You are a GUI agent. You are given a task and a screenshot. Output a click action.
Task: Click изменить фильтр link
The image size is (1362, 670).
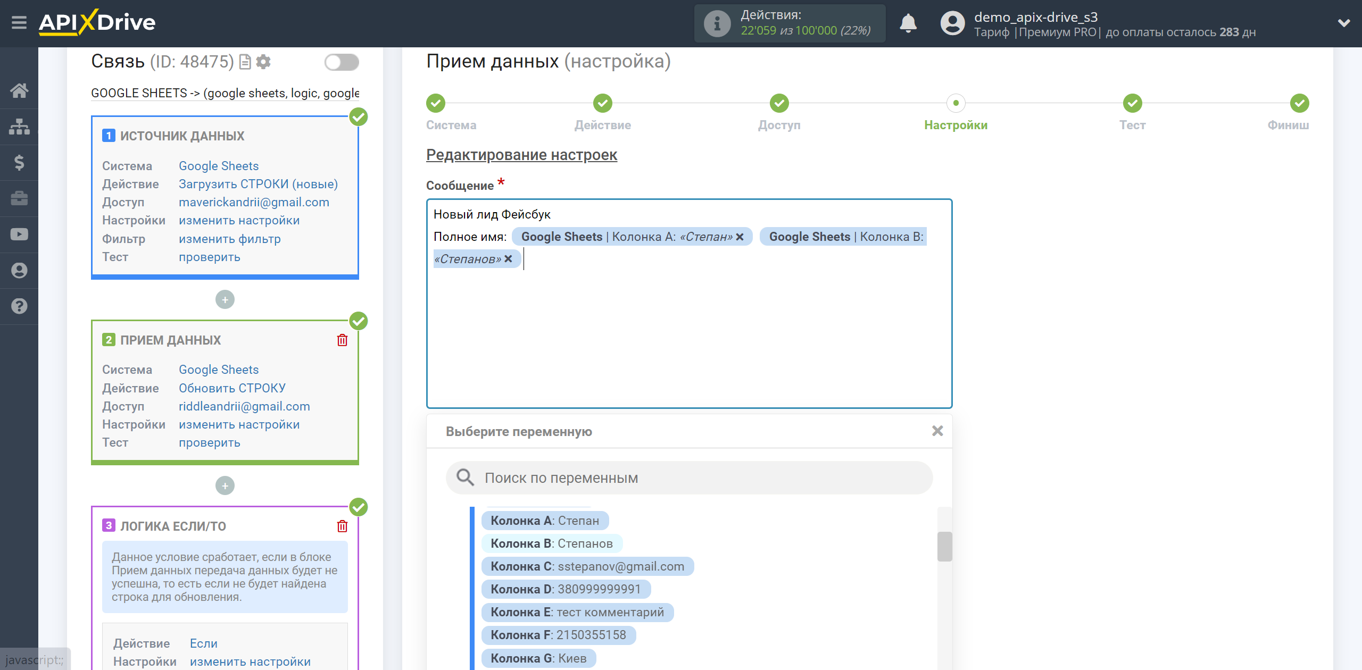point(230,239)
